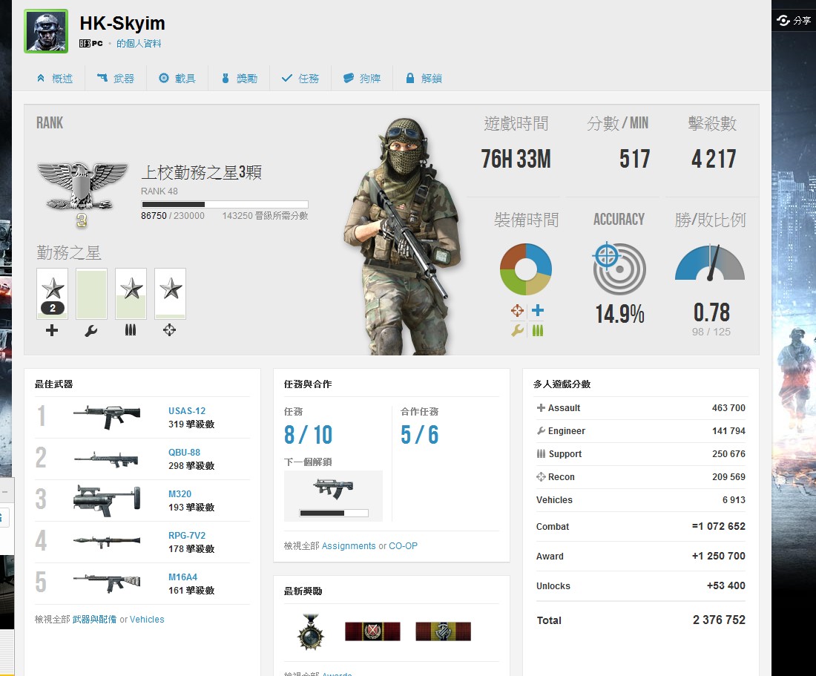The width and height of the screenshot is (816, 676).
Task: Click the Support ammo icon under service stars
Action: [131, 330]
